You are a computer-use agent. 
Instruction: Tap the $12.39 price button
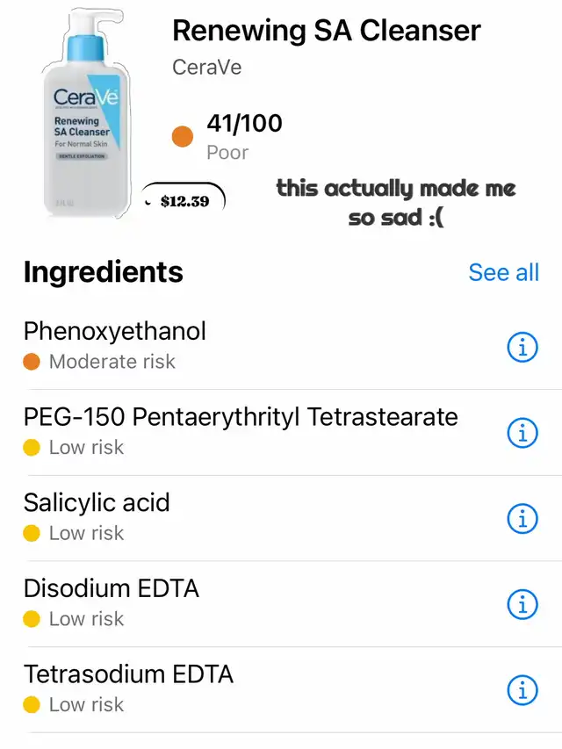(184, 201)
